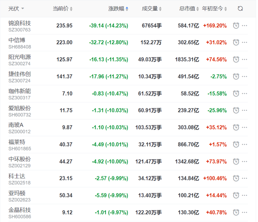Open 阳光电源 stock page
This screenshot has height=222, width=258.
tap(20, 57)
